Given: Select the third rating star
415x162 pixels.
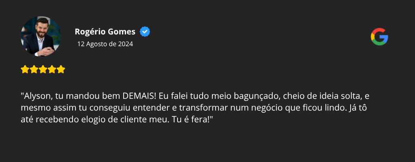Looking at the screenshot, I should [43, 69].
